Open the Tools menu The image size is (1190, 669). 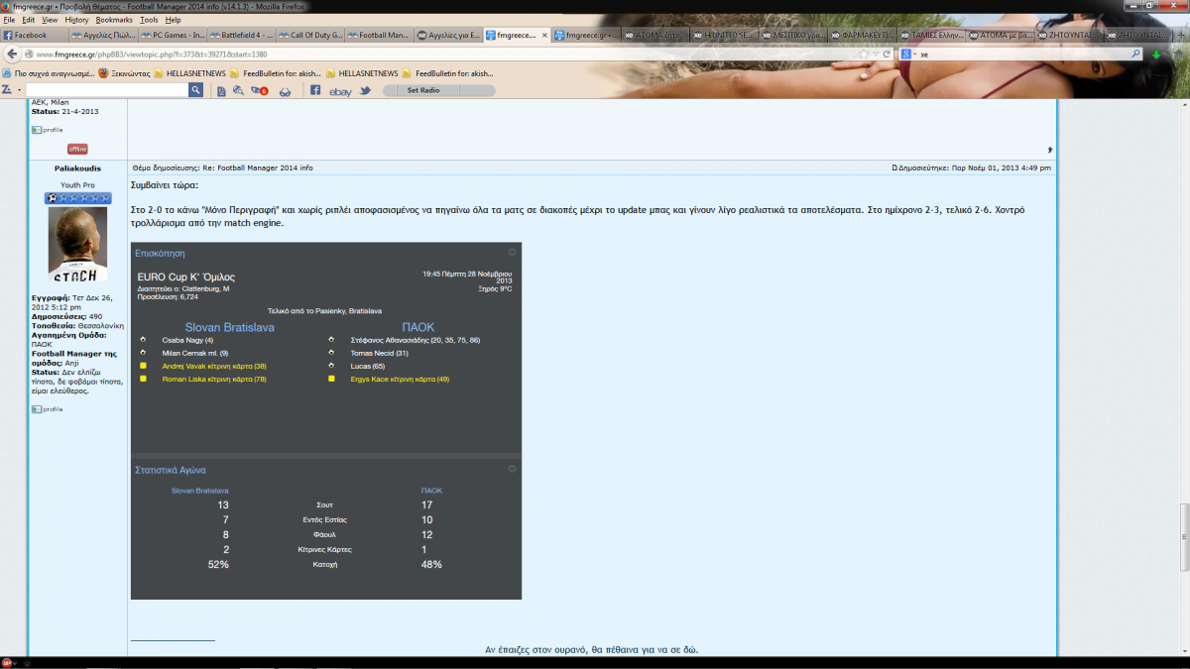149,20
